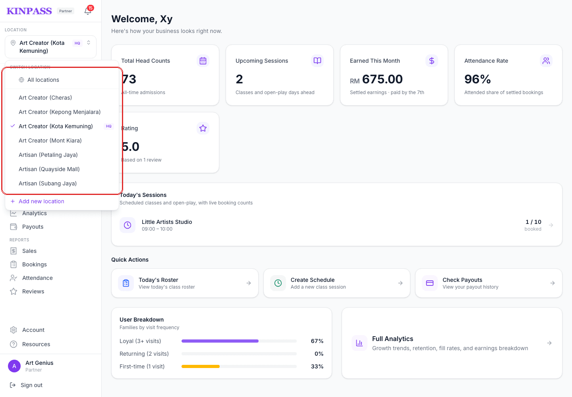Click the Art Genius avatar circle
Screen dimensions: 572x397
tap(14, 366)
